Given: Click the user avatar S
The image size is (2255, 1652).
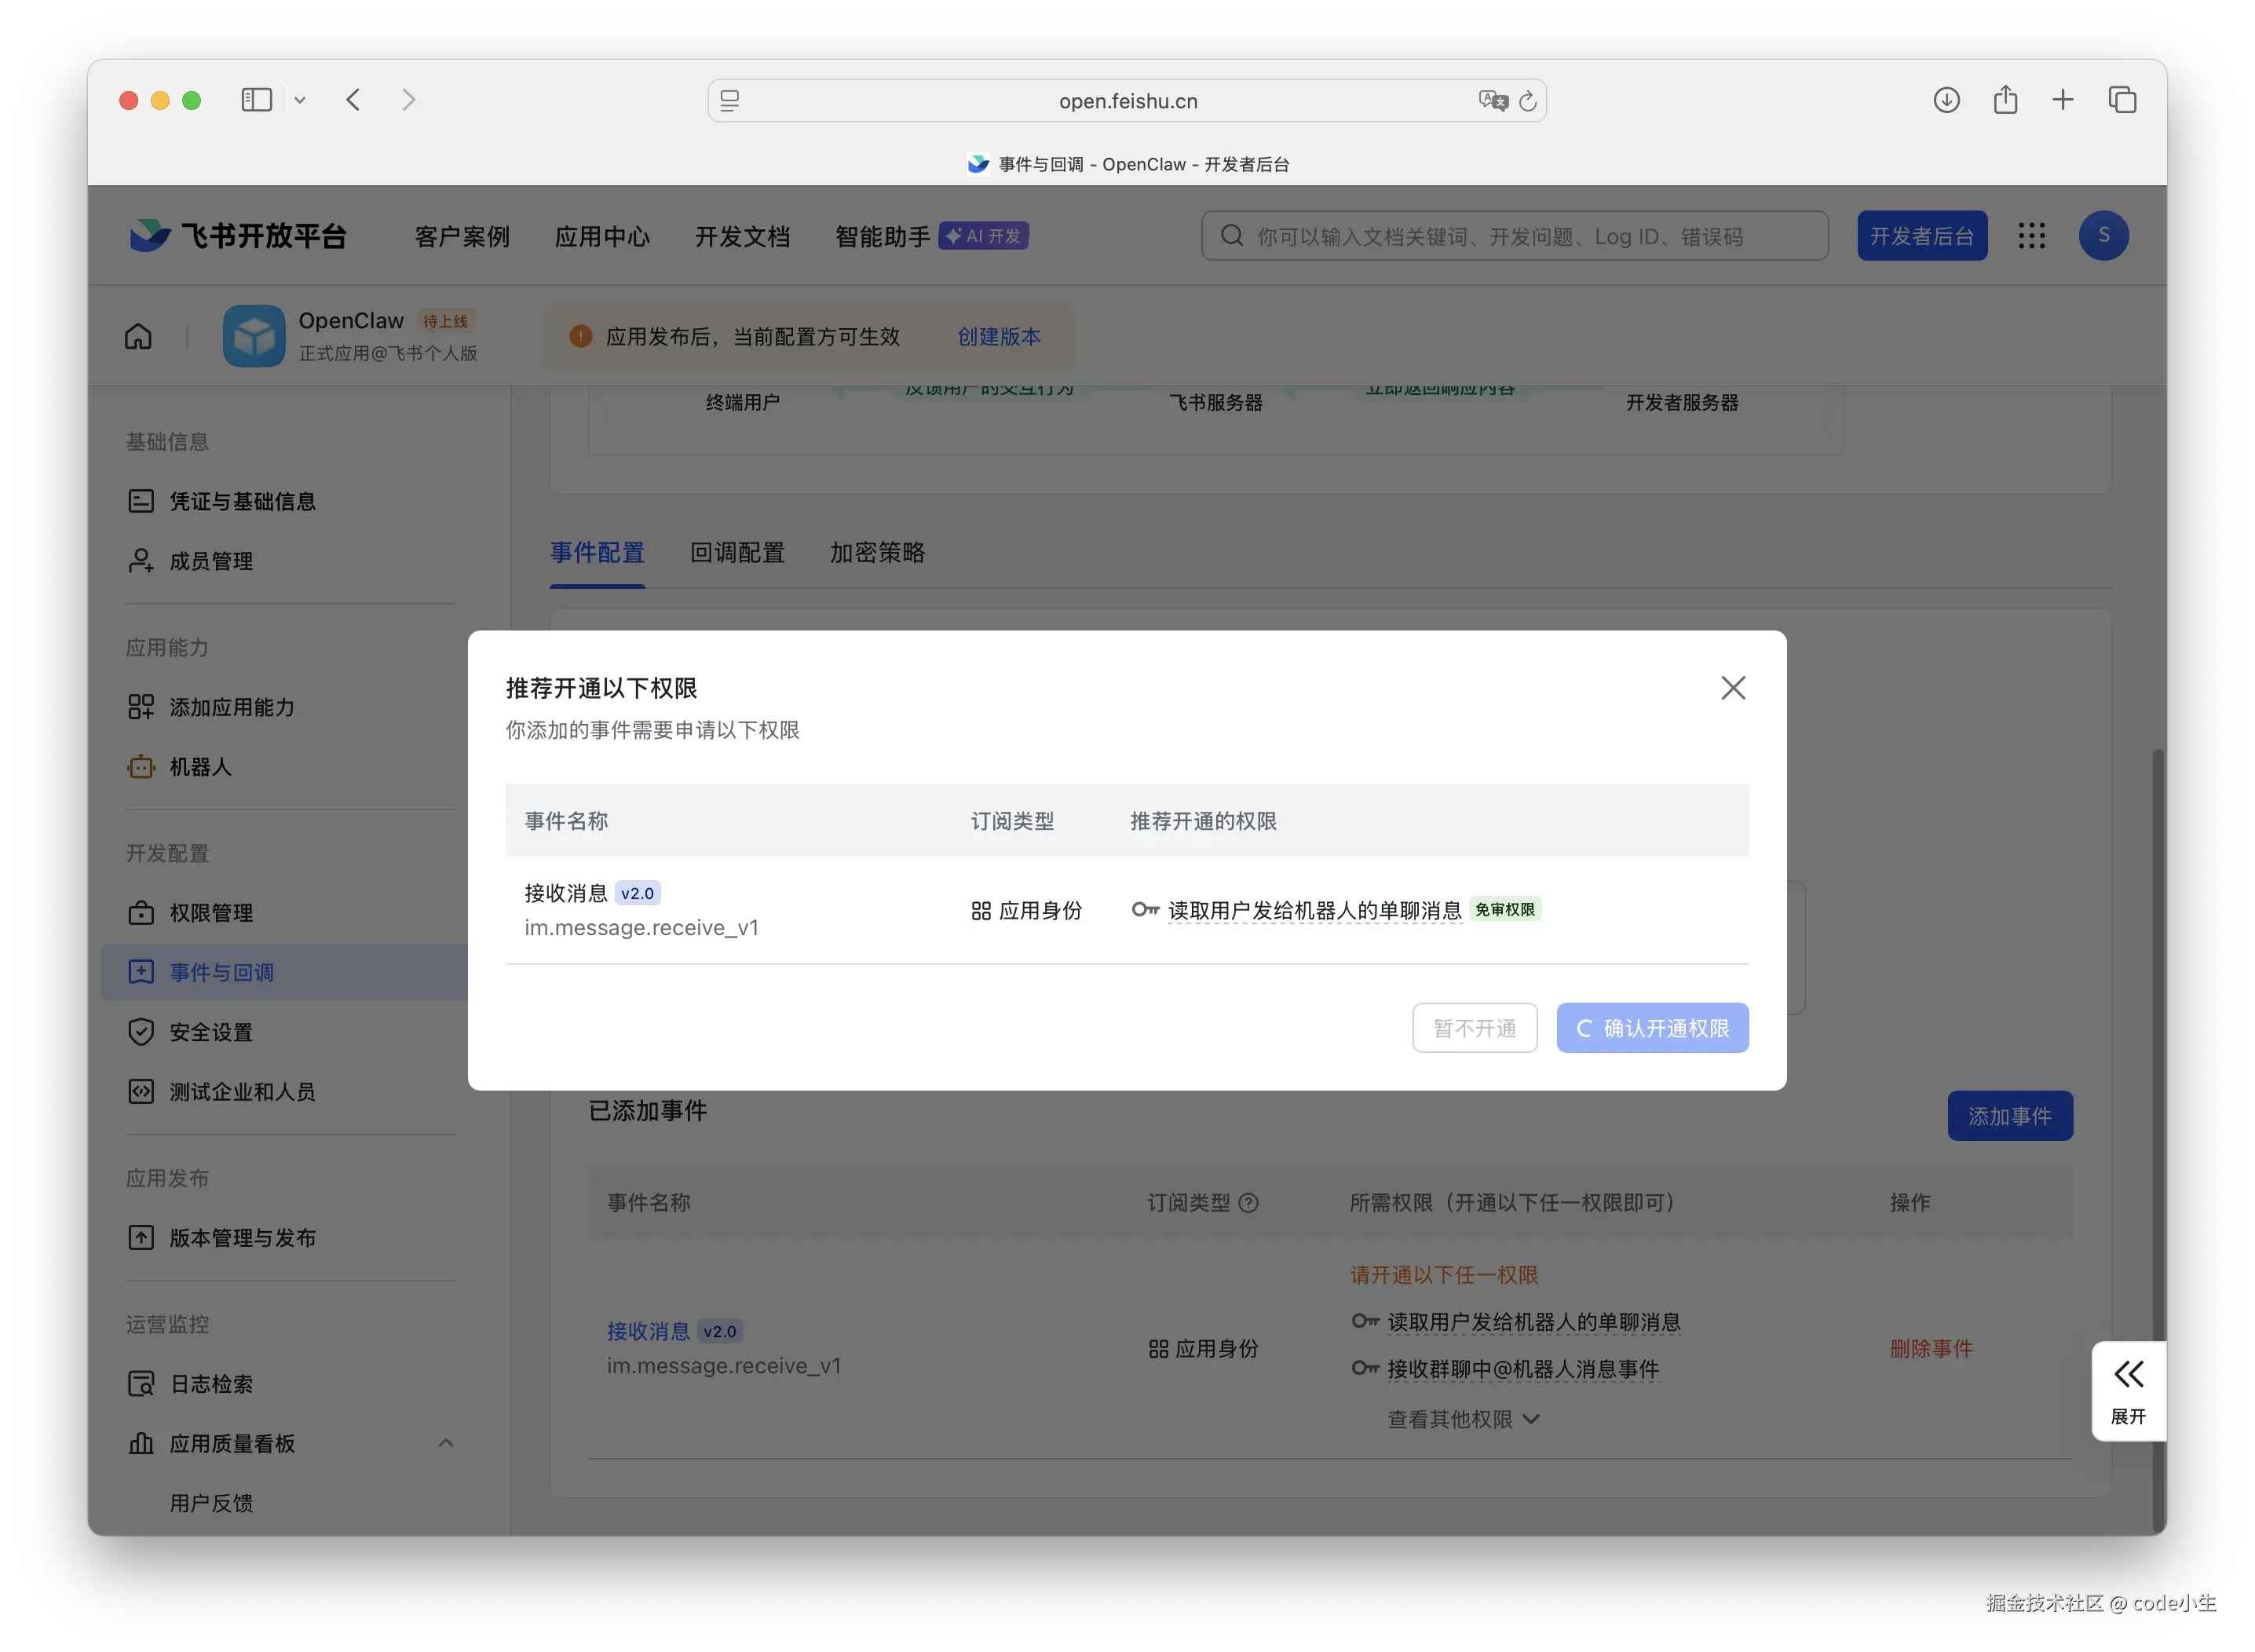Looking at the screenshot, I should (x=2103, y=236).
